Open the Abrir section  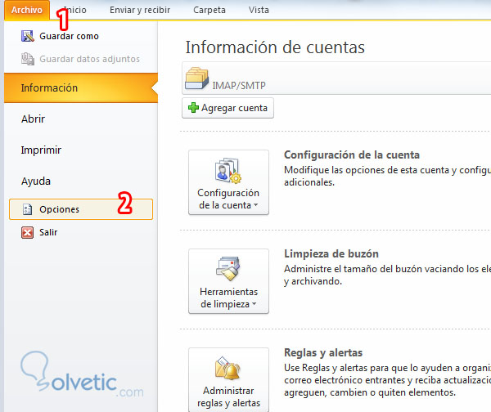(x=33, y=119)
